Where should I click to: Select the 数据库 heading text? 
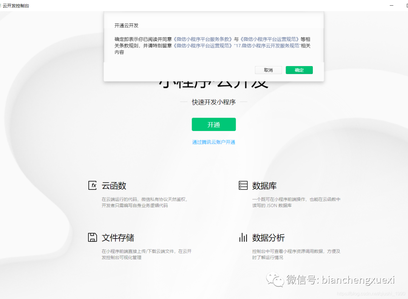tap(264, 186)
